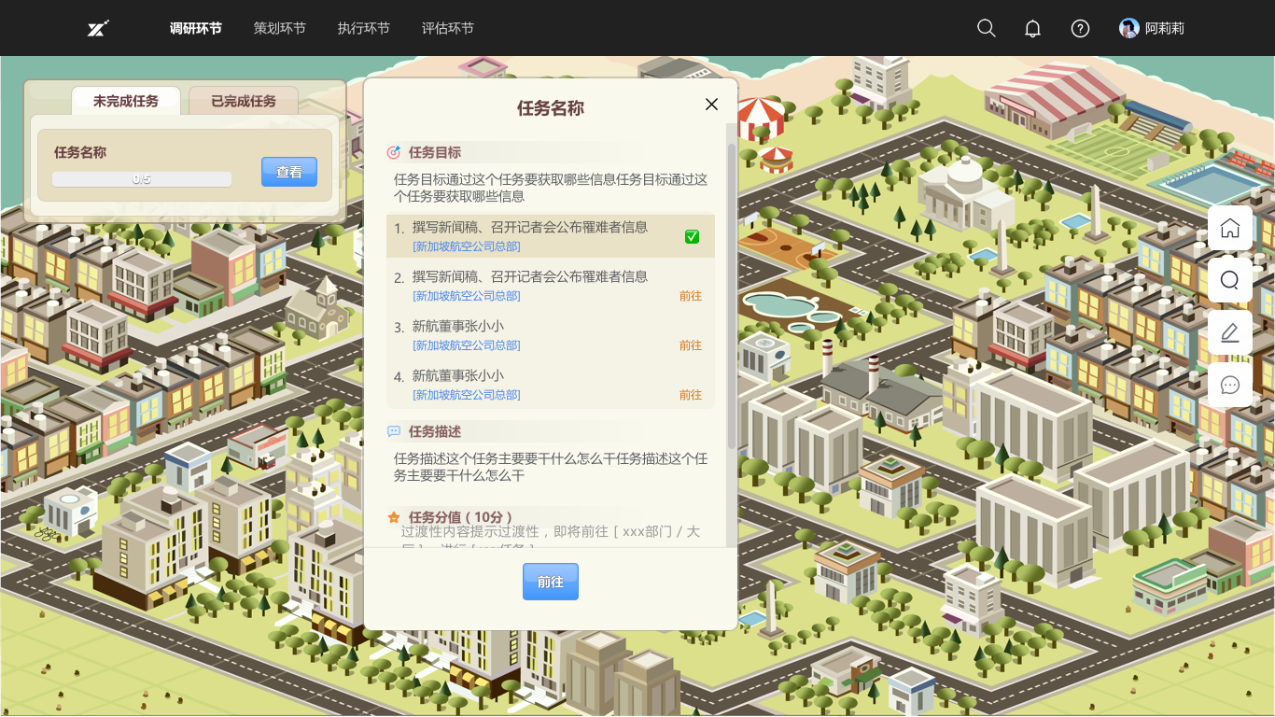Click the 任务名称 label in left panel
Image resolution: width=1275 pixels, height=717 pixels.
pos(80,152)
